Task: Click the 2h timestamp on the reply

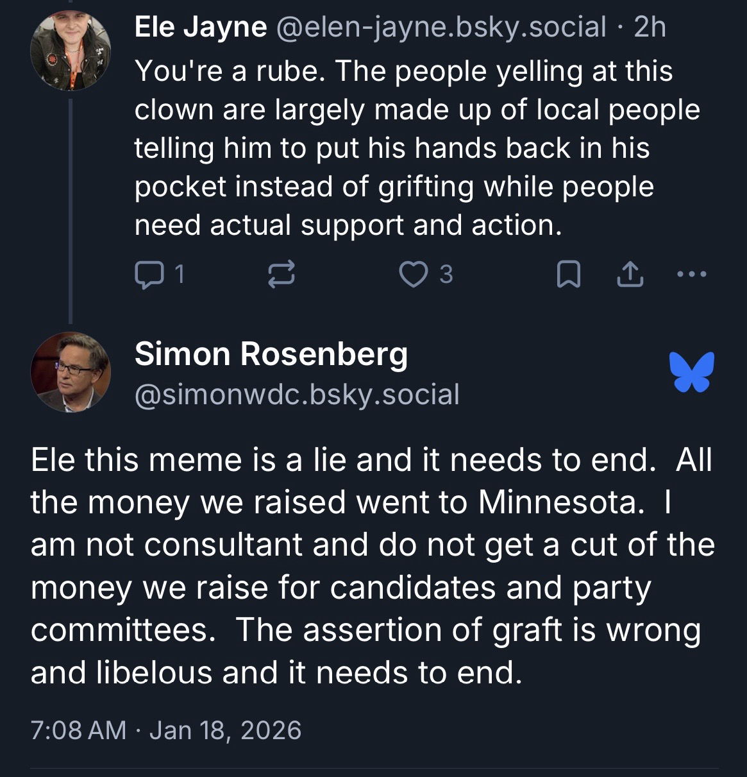Action: click(x=650, y=27)
